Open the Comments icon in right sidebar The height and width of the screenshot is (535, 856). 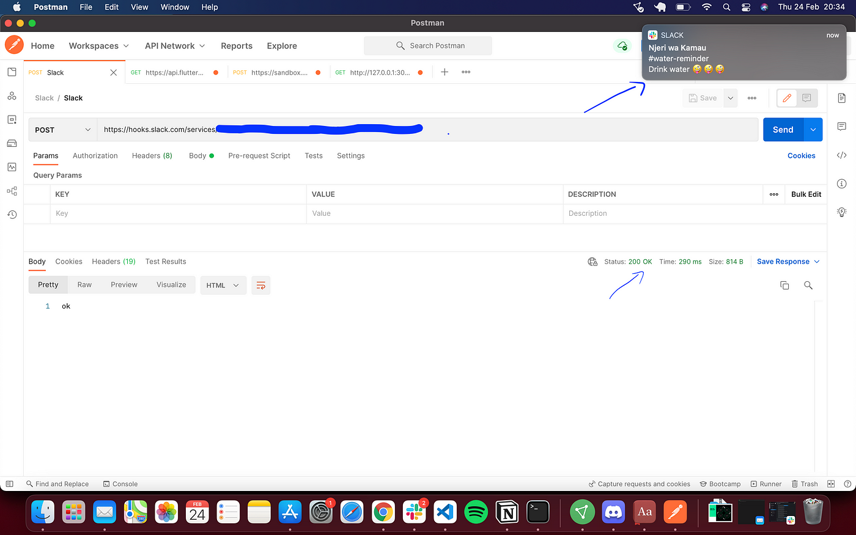[x=842, y=127]
